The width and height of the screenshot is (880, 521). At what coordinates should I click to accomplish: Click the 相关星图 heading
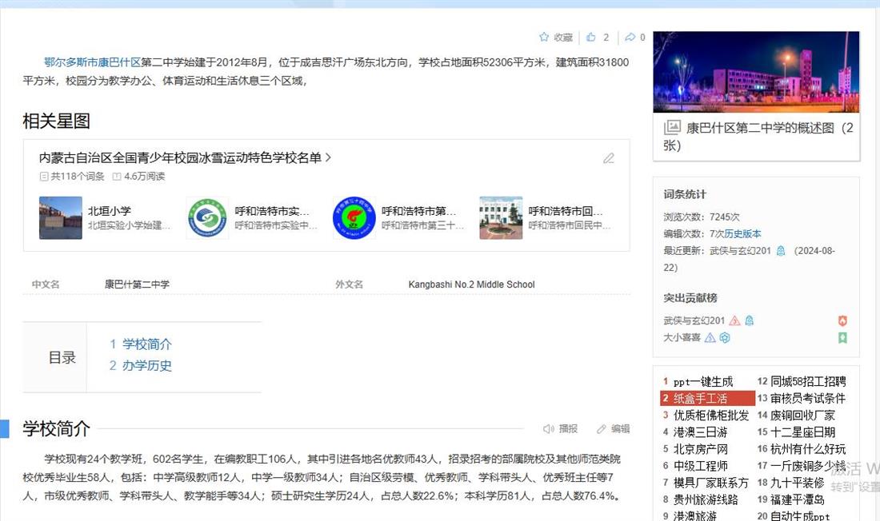tap(56, 121)
